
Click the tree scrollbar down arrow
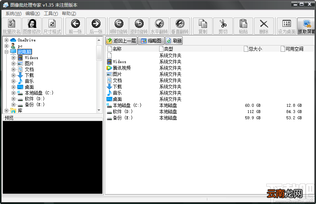click(99, 110)
